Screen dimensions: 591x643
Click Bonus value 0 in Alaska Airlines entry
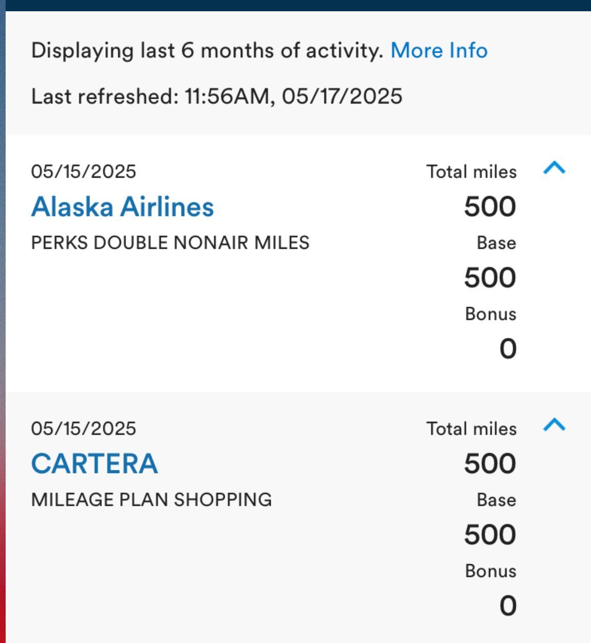click(508, 349)
